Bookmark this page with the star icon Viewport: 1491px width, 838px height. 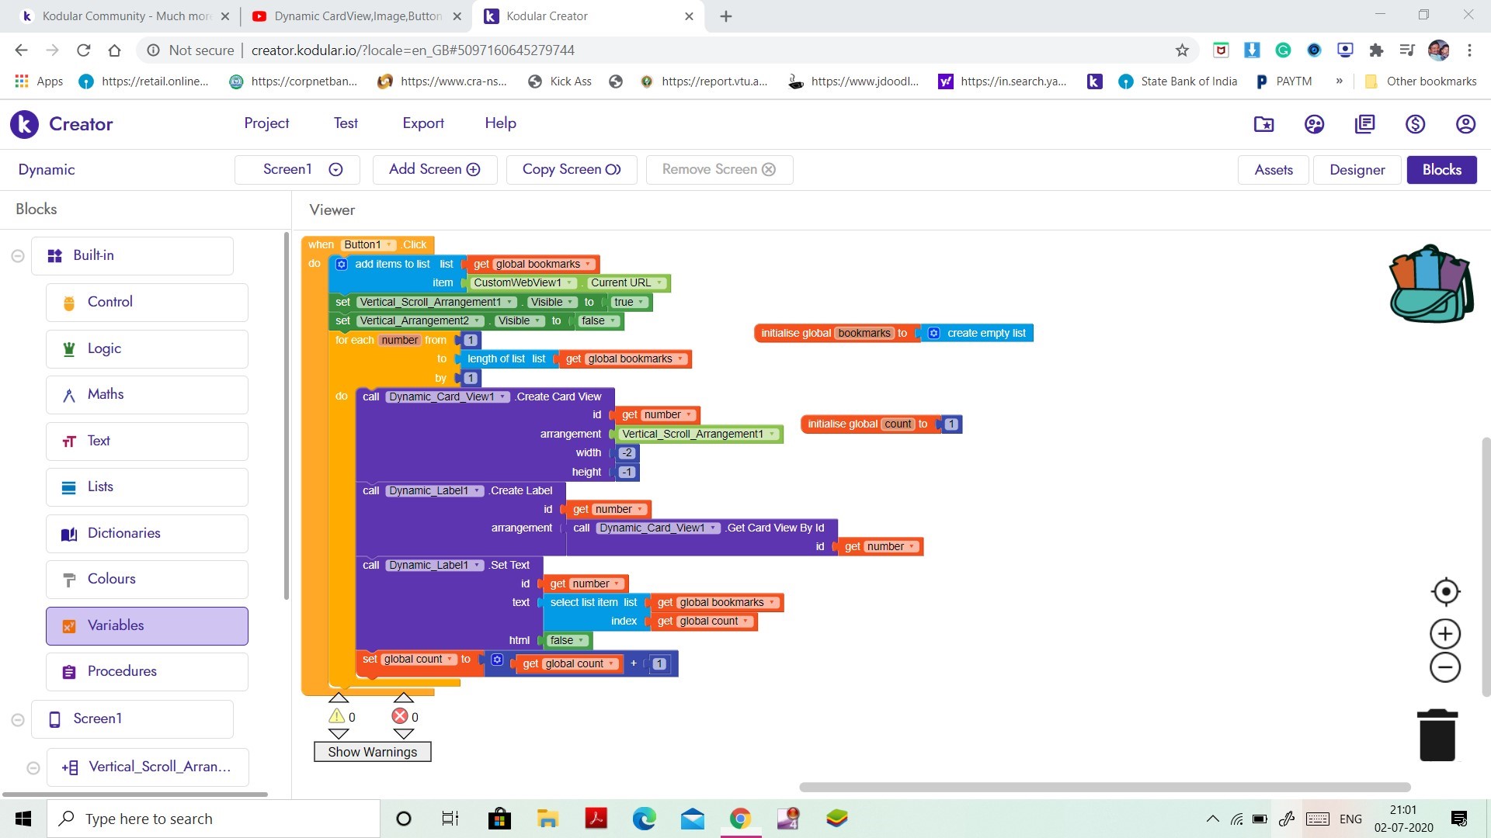pos(1182,50)
